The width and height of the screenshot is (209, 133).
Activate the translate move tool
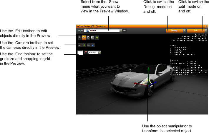(84, 38)
